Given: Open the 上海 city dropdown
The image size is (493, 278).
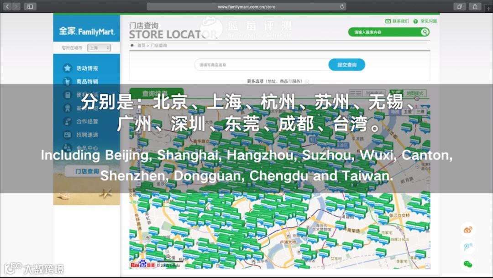Looking at the screenshot, I should click(99, 48).
